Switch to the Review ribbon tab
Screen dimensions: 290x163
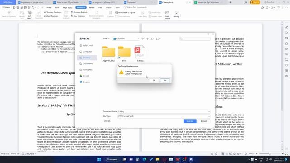click(x=92, y=8)
